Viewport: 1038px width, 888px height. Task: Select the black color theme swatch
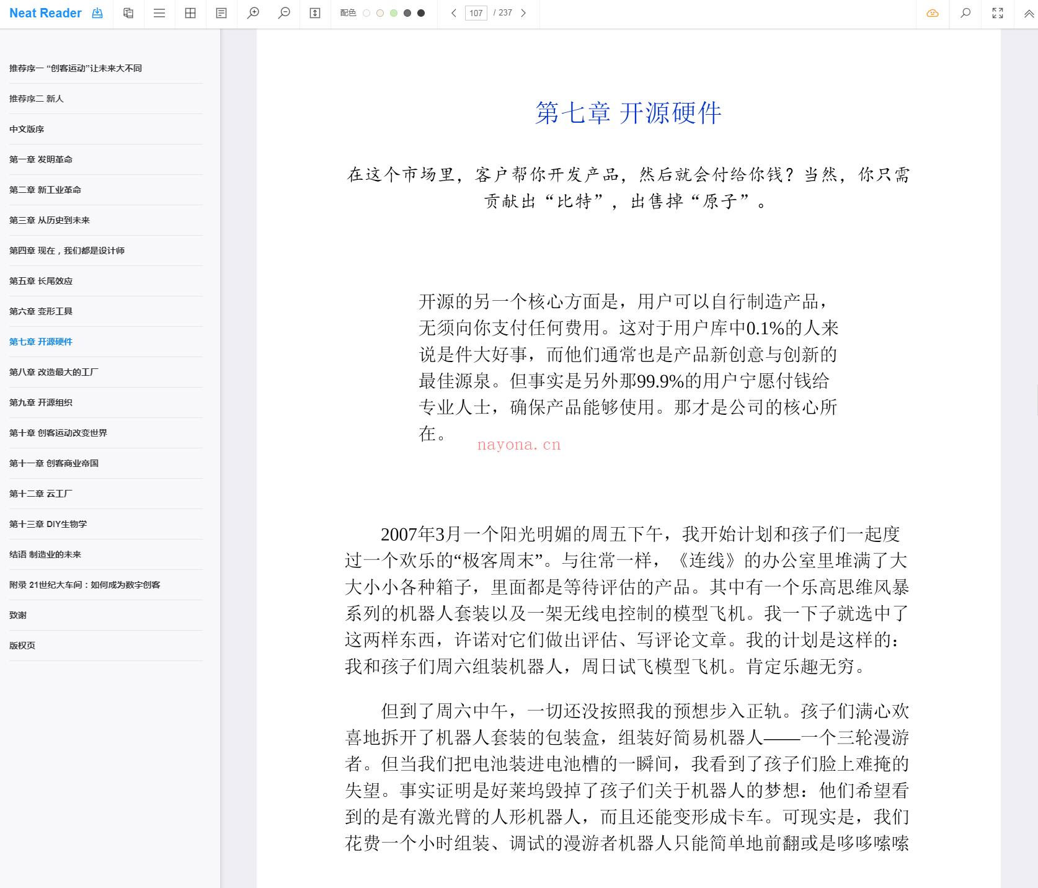421,13
